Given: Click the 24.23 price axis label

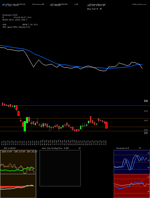Looking at the screenshot, I should point(146,121).
